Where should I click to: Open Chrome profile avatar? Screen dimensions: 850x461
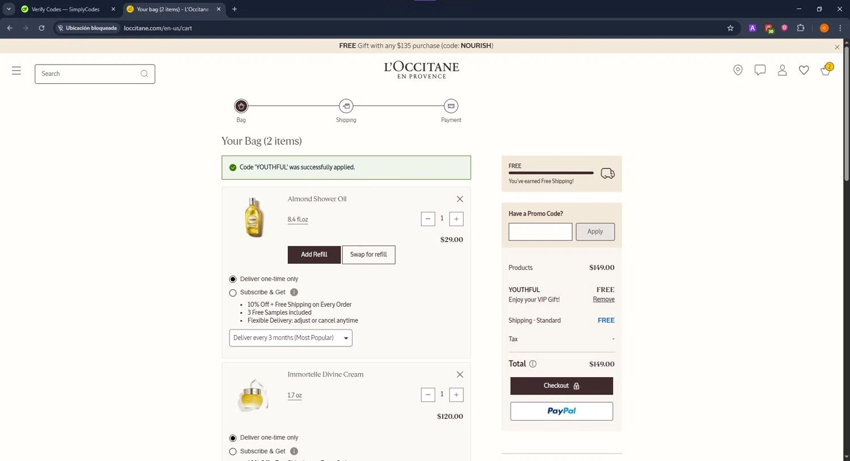click(824, 28)
